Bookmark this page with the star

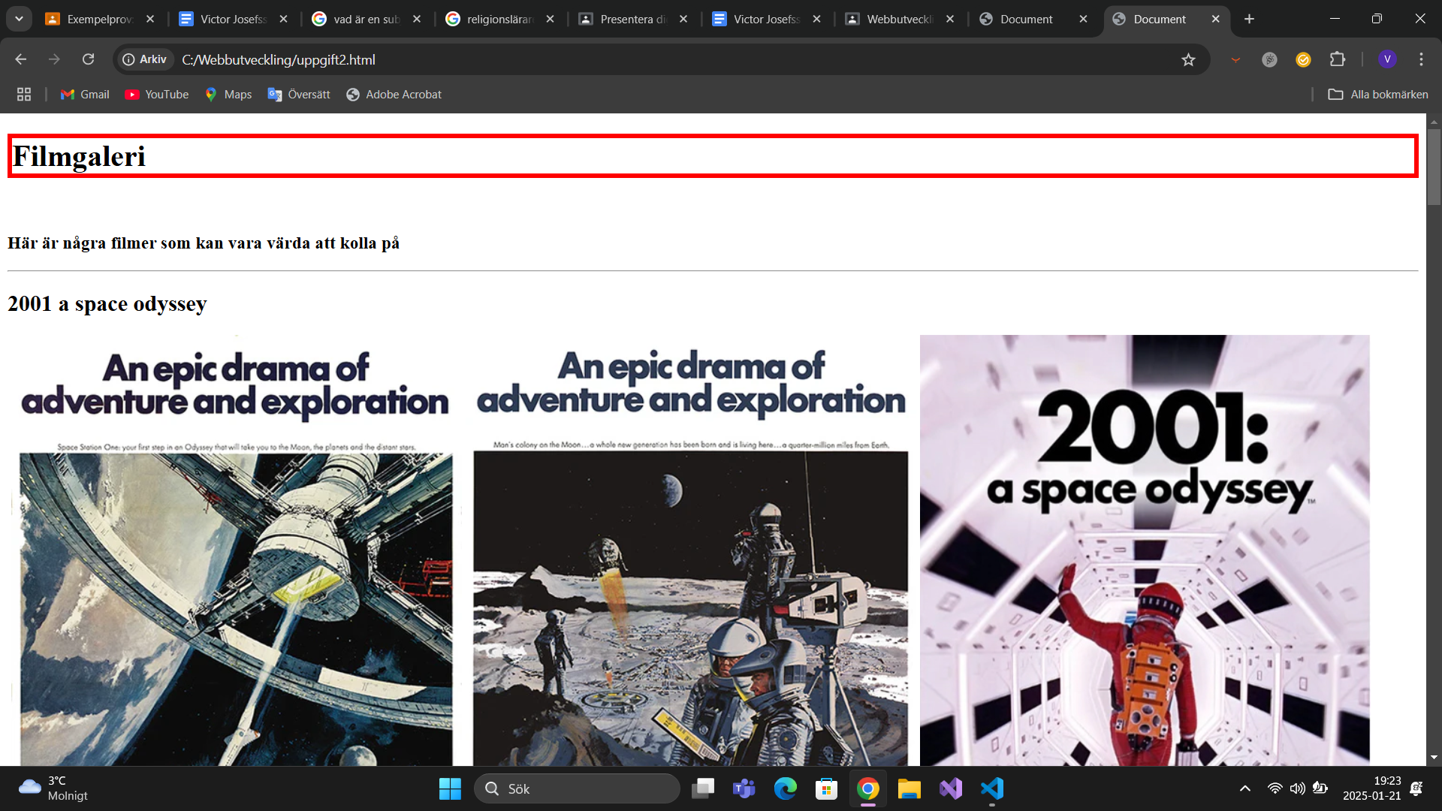click(x=1188, y=59)
